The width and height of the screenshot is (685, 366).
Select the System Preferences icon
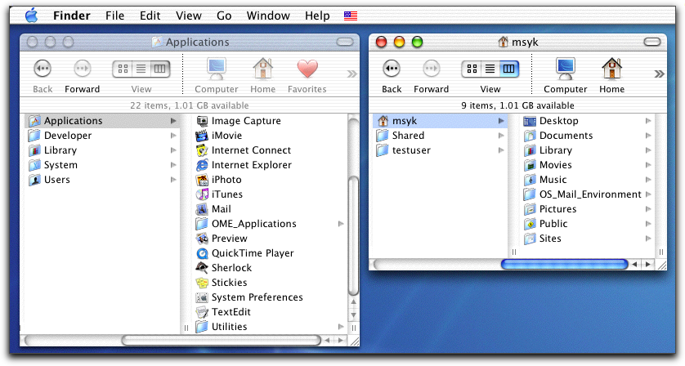(x=204, y=297)
